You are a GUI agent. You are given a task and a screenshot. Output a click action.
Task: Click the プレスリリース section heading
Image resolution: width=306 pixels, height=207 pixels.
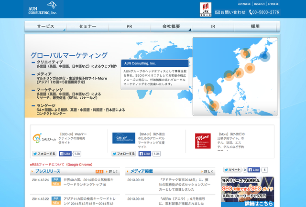[x=48, y=171]
